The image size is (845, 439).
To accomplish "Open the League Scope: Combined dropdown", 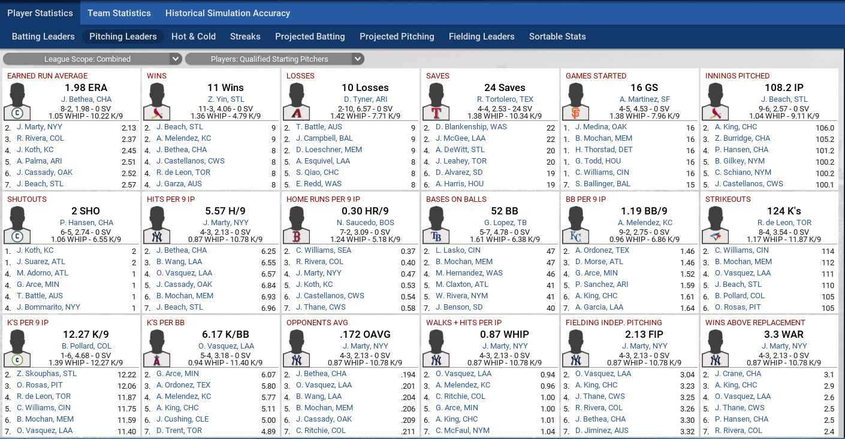I will [x=92, y=59].
